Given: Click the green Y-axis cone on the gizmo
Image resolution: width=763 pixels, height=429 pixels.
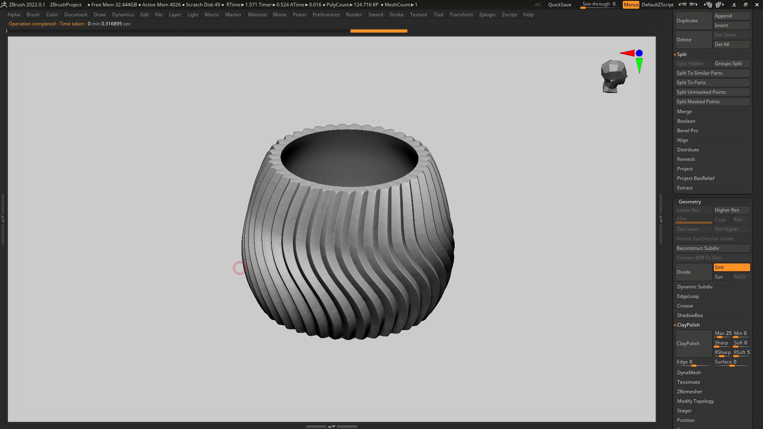Looking at the screenshot, I should [639, 66].
